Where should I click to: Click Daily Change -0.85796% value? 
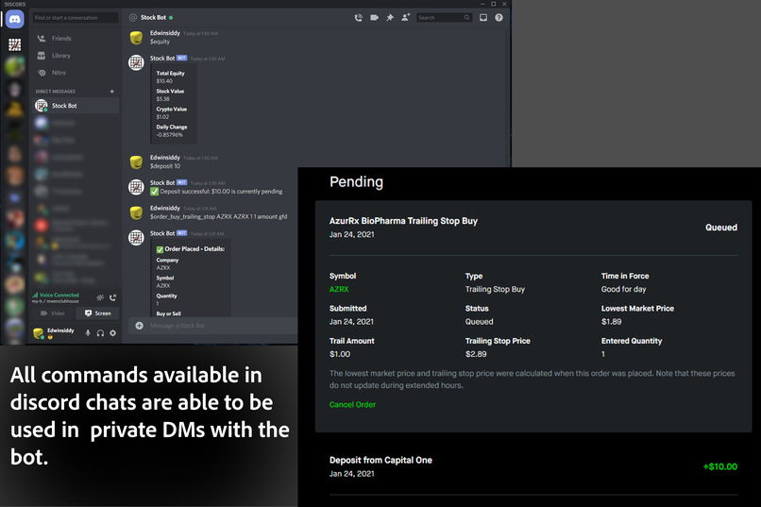pyautogui.click(x=169, y=135)
